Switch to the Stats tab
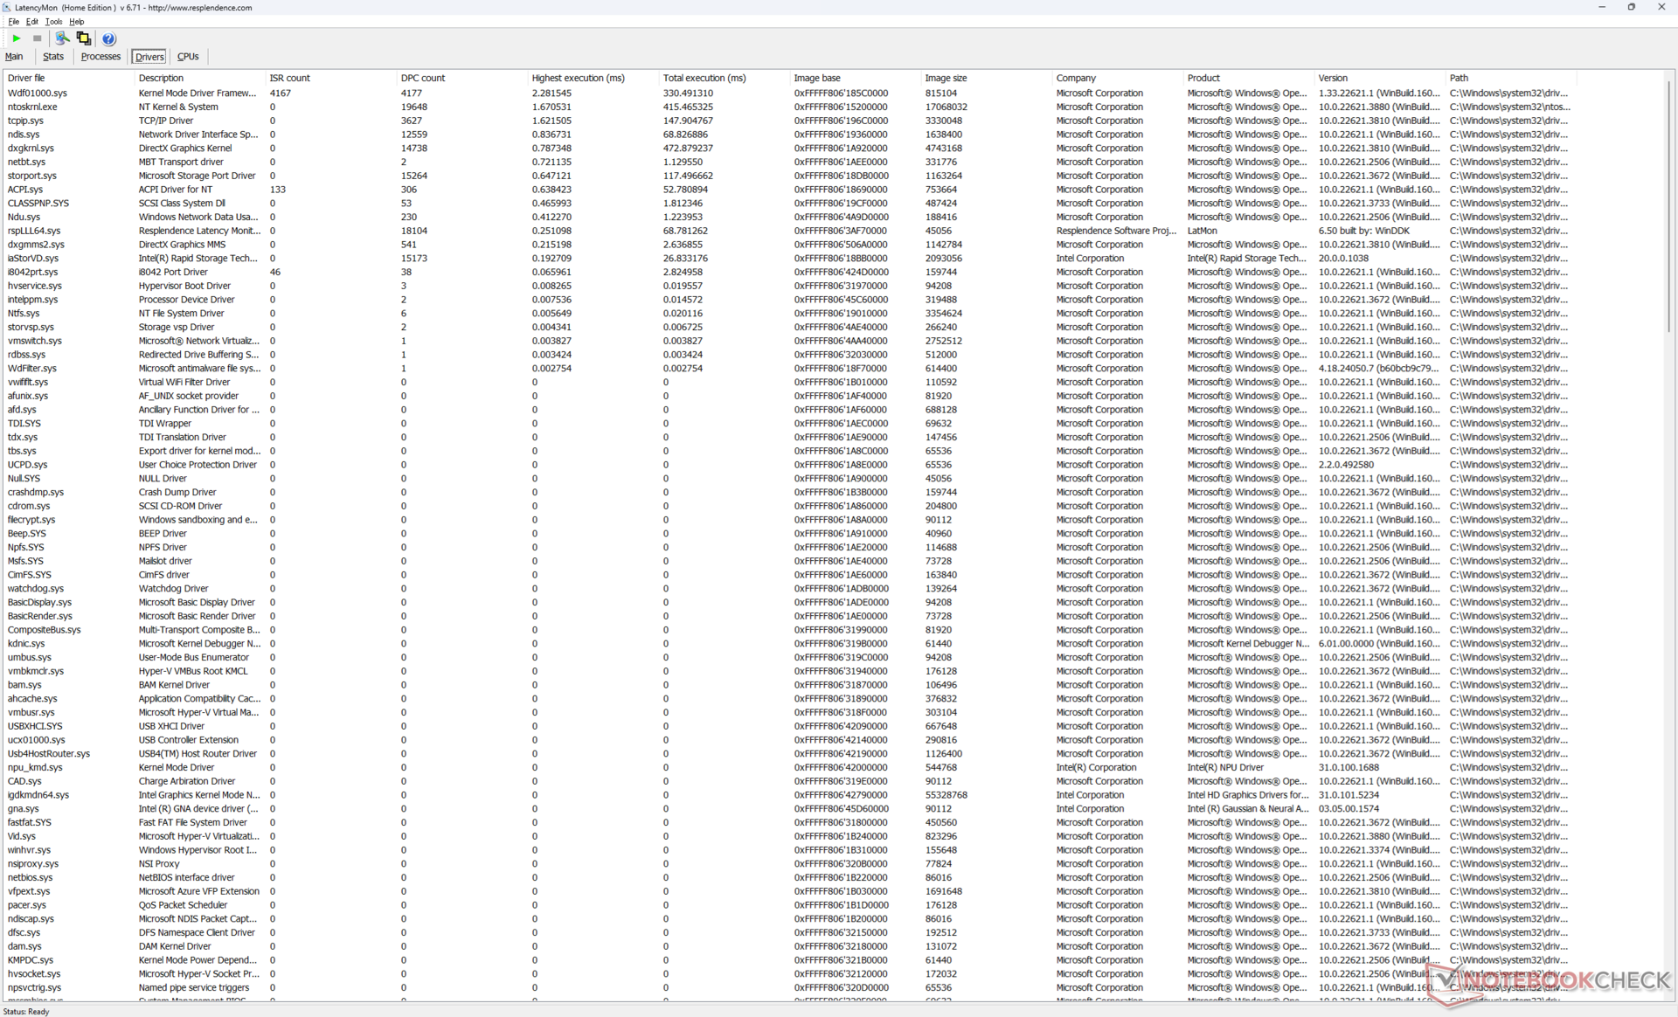The width and height of the screenshot is (1678, 1017). pyautogui.click(x=53, y=56)
